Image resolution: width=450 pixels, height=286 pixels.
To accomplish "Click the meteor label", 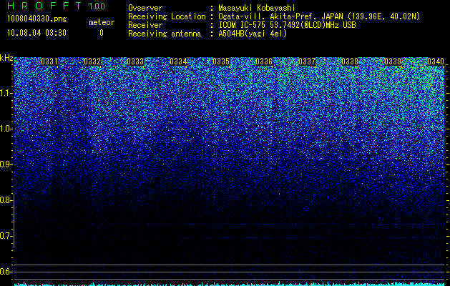I will (x=102, y=22).
